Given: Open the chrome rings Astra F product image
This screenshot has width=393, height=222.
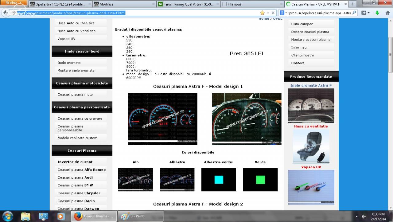Looking at the screenshot, I should pyautogui.click(x=311, y=106).
